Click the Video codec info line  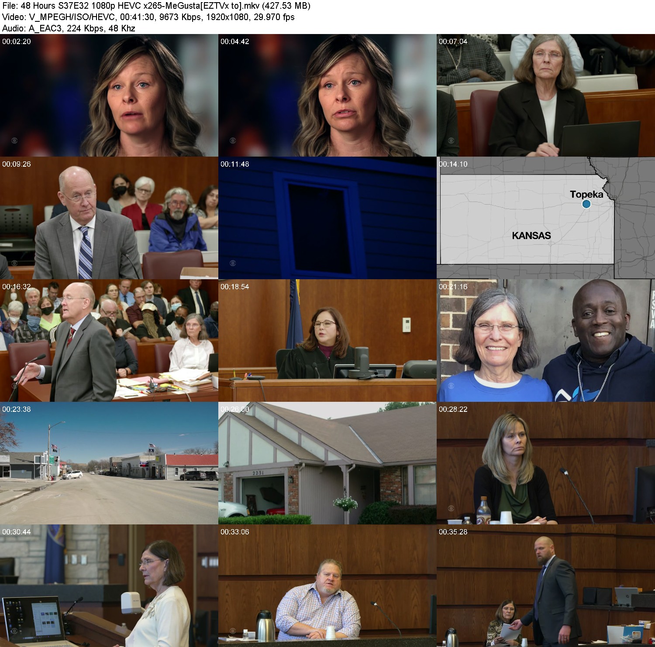148,17
